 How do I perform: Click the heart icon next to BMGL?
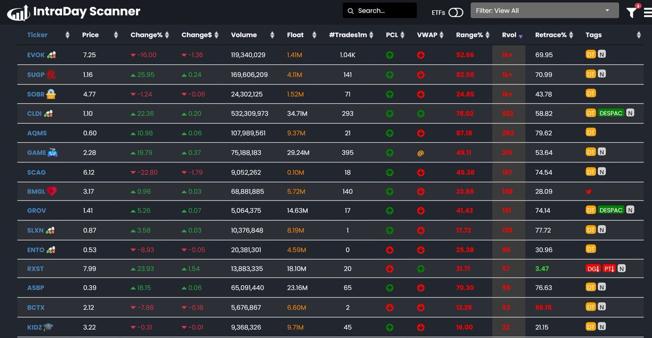pos(52,191)
